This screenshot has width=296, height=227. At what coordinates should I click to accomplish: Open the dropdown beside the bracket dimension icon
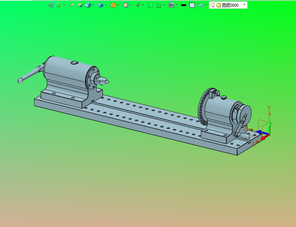(164, 5)
